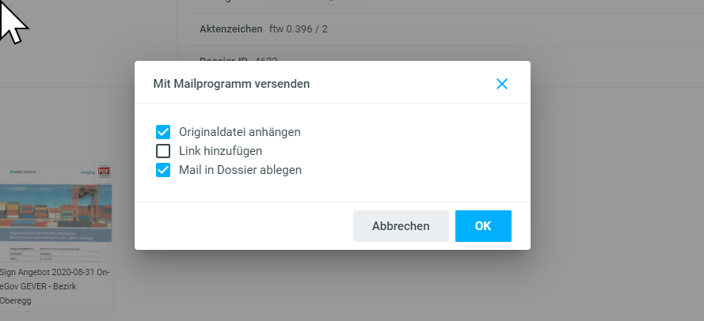Click the dialog title Mit Mailprogramm versenden

(231, 83)
